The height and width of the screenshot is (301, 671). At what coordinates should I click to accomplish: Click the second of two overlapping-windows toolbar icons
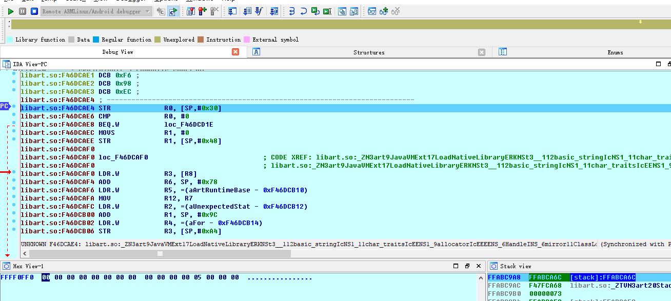354,11
